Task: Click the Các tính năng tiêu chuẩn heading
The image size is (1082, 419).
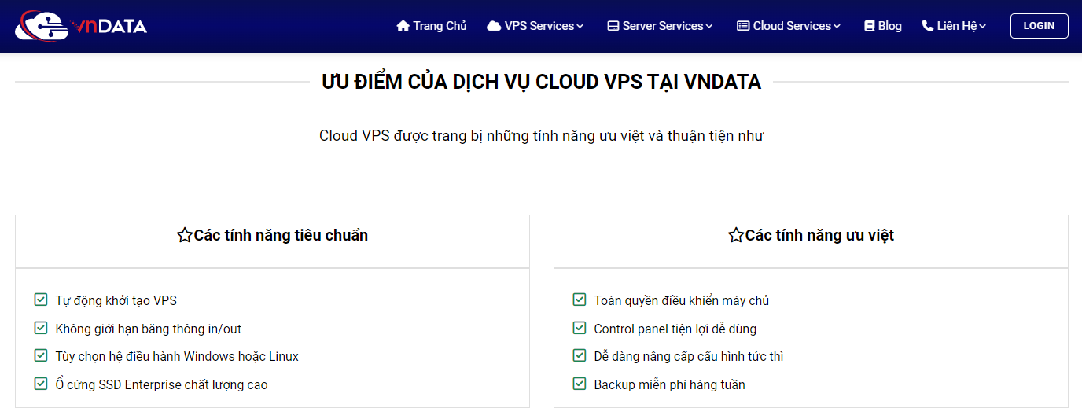Action: click(281, 235)
